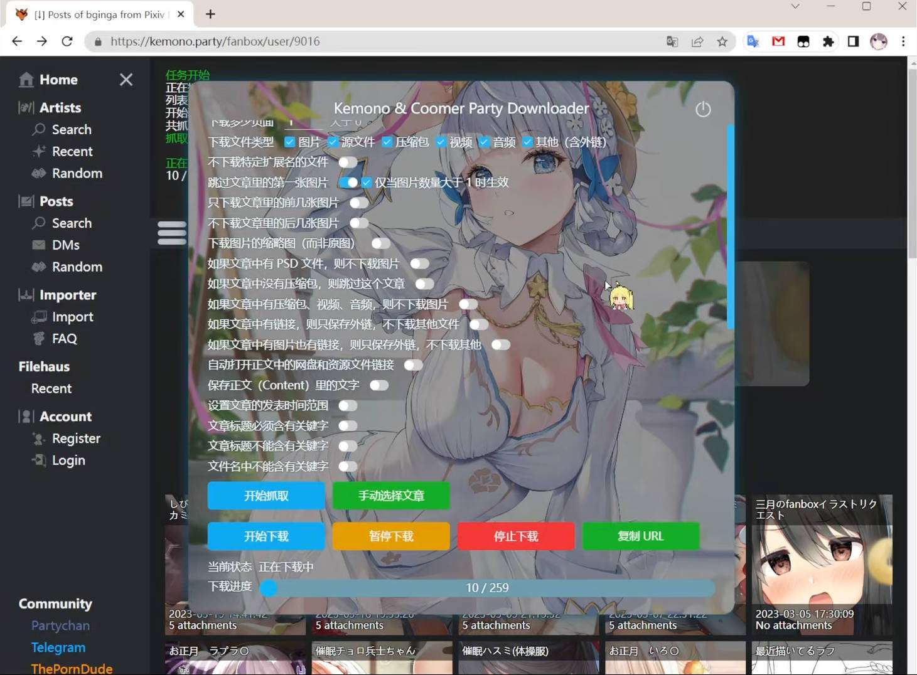
Task: Toggle 文章标题必须含有关键字 switch
Action: tap(348, 426)
